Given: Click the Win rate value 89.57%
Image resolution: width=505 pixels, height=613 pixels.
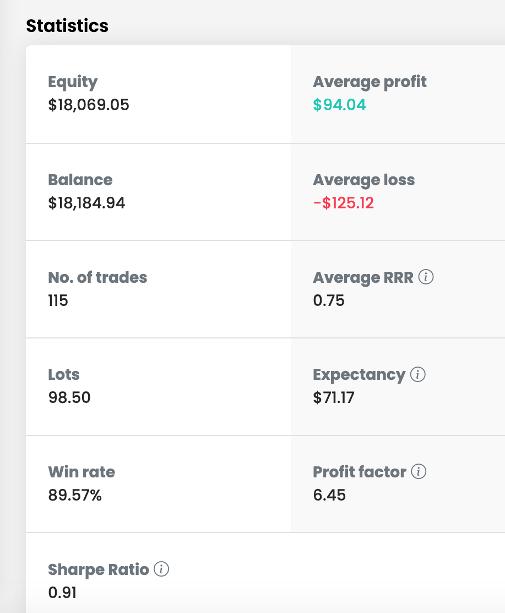Looking at the screenshot, I should click(75, 495).
